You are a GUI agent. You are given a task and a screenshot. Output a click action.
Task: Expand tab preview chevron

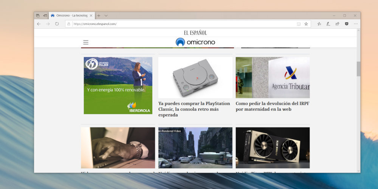[106, 15]
